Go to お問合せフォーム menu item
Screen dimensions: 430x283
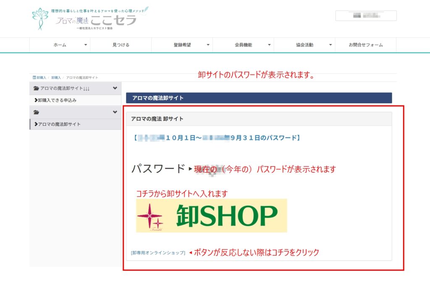tap(365, 45)
